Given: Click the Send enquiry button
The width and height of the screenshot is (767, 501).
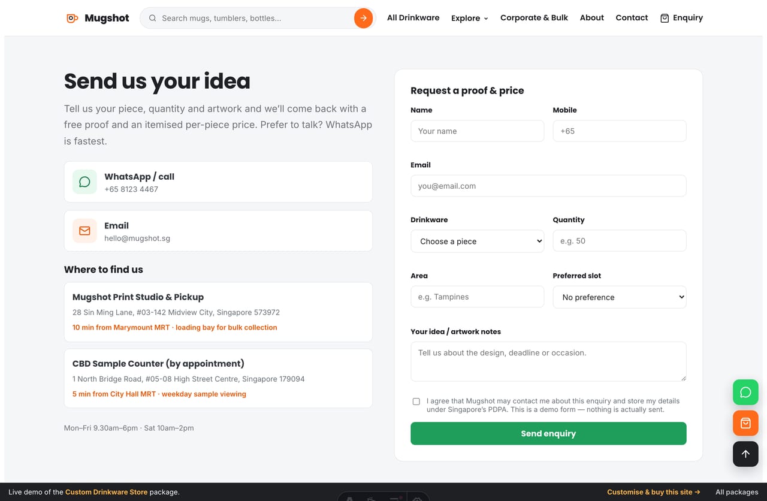Looking at the screenshot, I should click(x=548, y=433).
